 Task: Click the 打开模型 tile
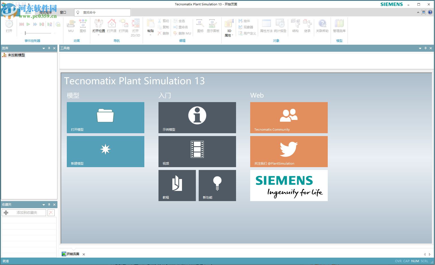coord(106,118)
